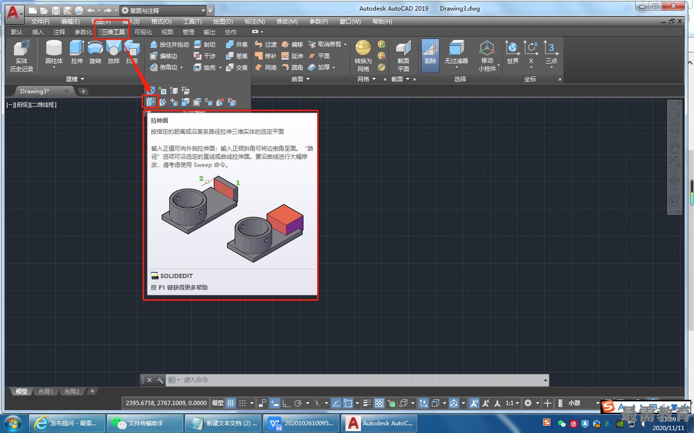Click the Section Plane (截面平面) tool

point(403,56)
